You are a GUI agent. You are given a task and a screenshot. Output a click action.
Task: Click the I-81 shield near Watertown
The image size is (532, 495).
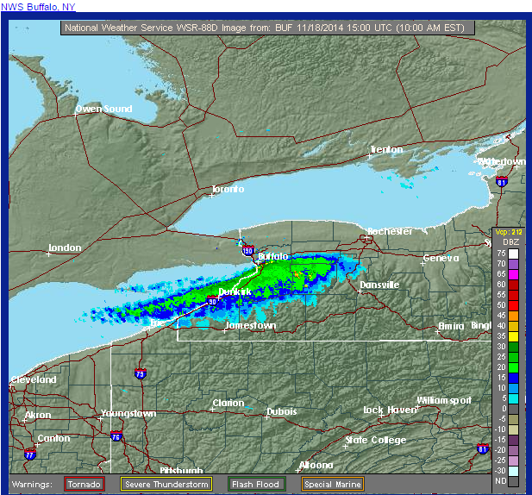point(502,182)
